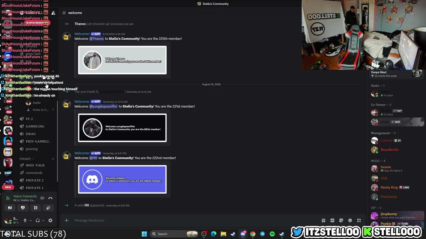Screen dimensions: 426x239
Task: Collapse the PRIVATE channel category
Action: click(x=27, y=159)
